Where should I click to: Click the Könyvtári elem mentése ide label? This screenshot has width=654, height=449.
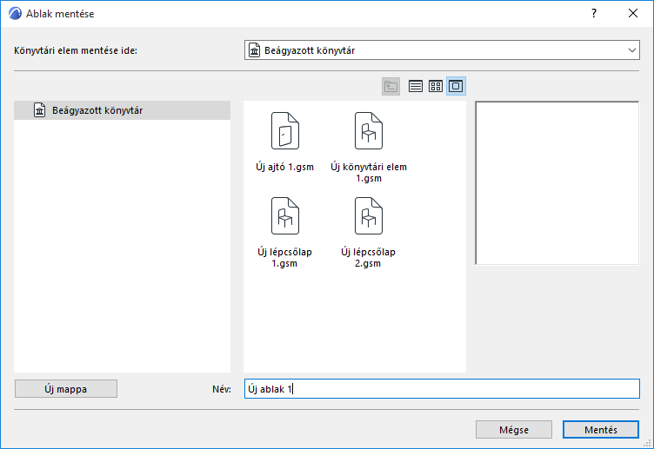click(76, 50)
